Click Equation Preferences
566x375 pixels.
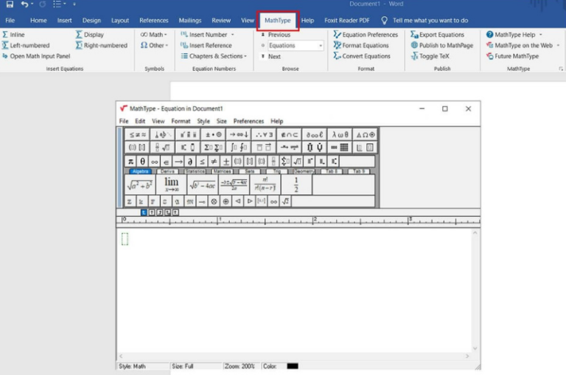coord(366,35)
